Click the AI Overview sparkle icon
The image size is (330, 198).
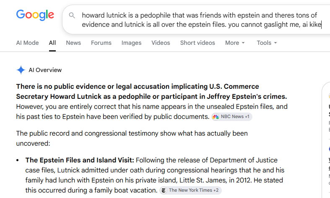point(21,70)
